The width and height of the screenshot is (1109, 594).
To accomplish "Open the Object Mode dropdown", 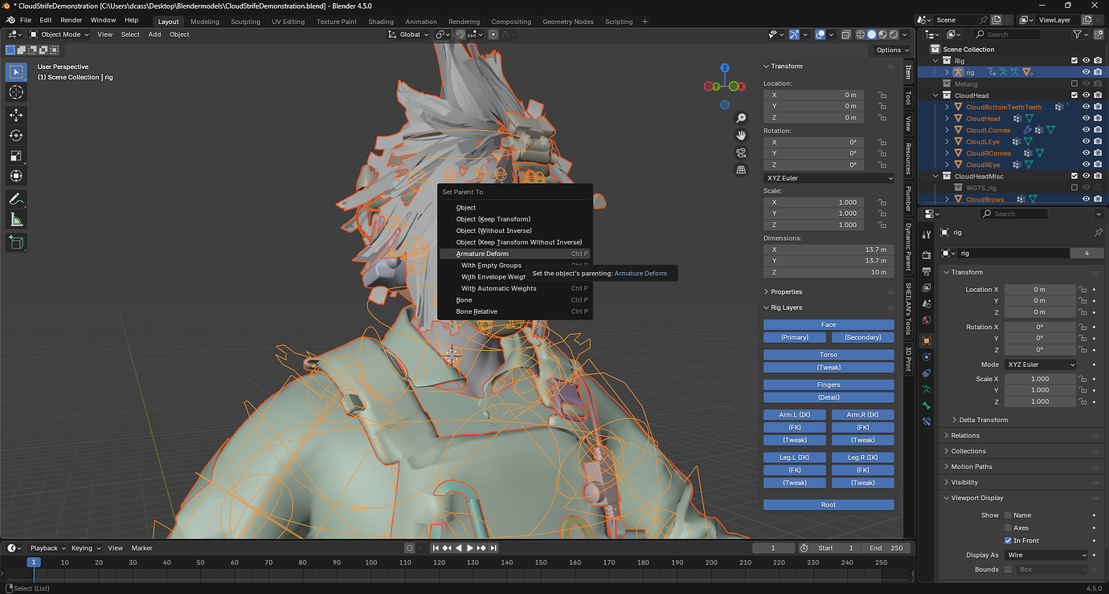I will tap(60, 35).
